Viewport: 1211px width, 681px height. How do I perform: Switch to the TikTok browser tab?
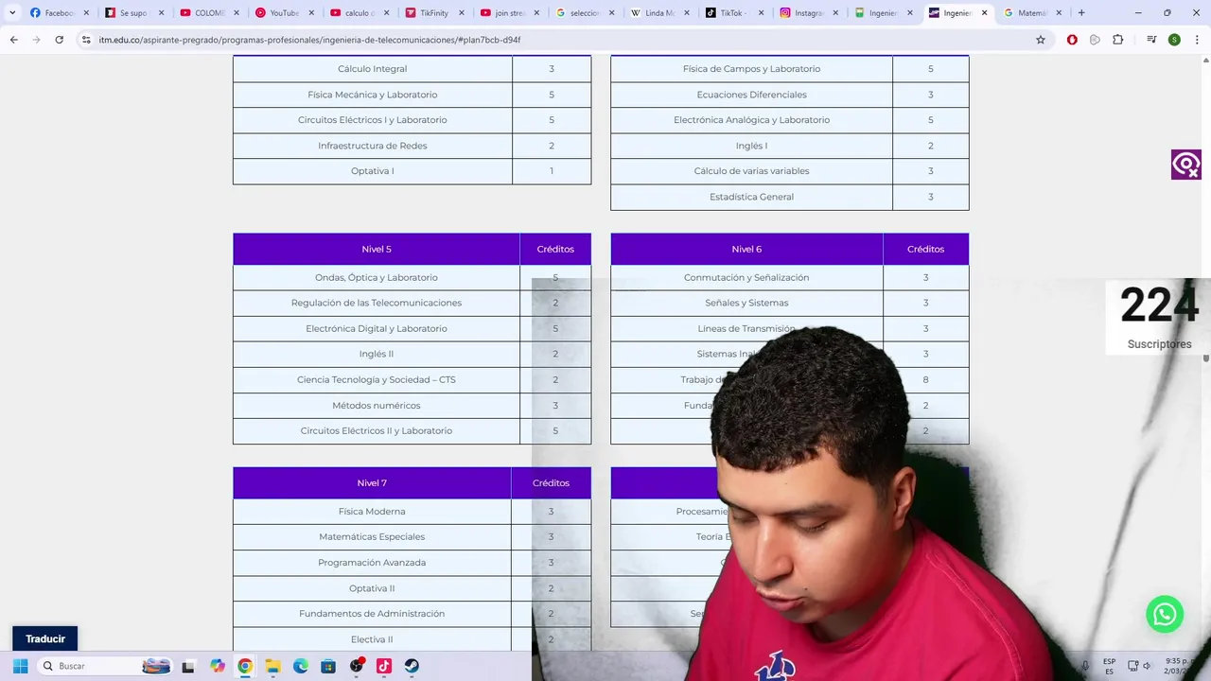point(733,12)
